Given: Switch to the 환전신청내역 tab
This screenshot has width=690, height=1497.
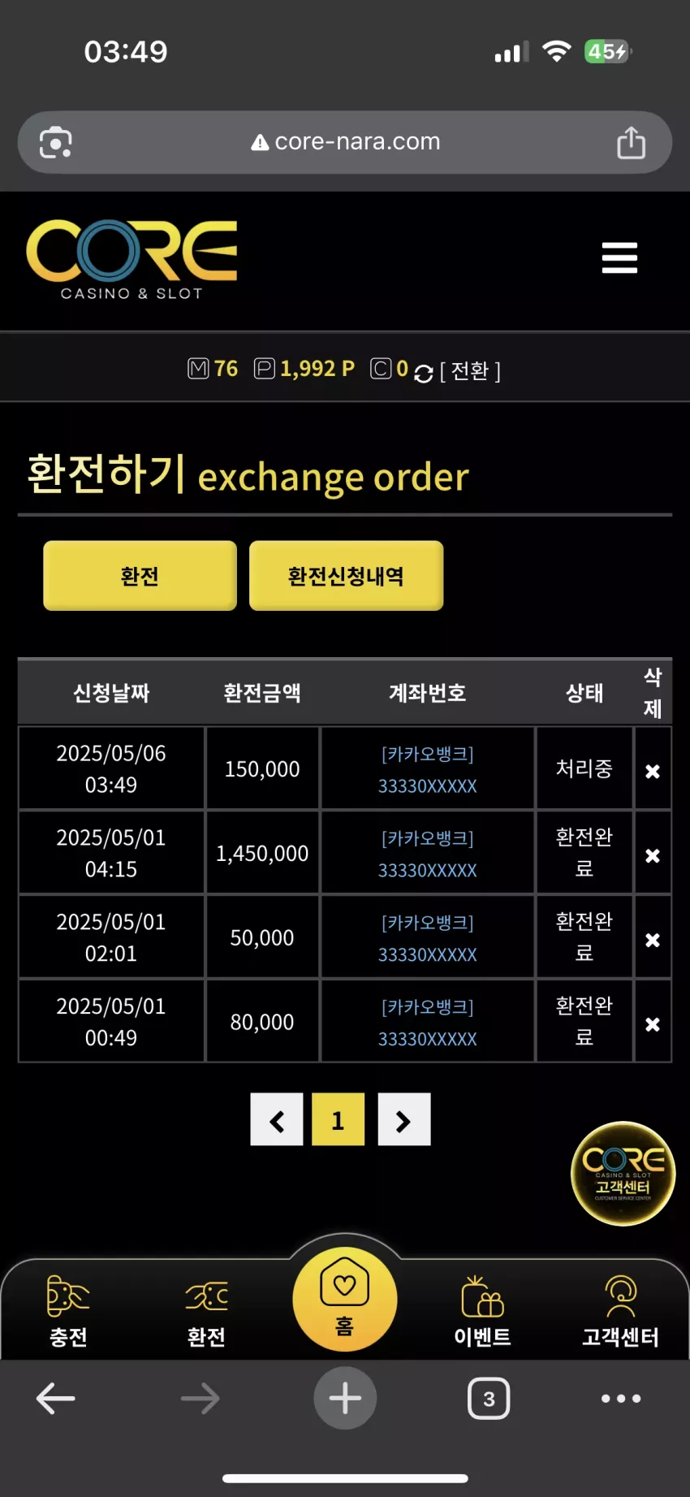Looking at the screenshot, I should click(x=346, y=575).
